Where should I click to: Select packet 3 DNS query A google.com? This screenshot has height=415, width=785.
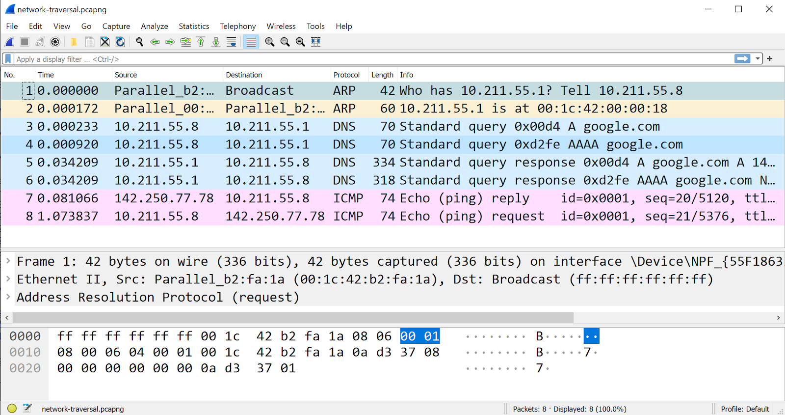[392, 126]
